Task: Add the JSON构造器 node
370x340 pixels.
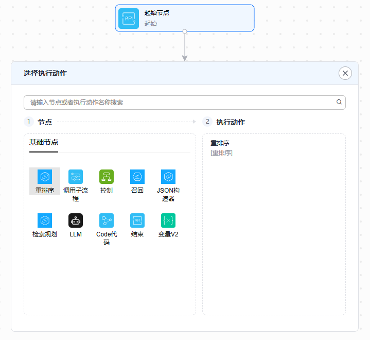Action: [x=168, y=177]
